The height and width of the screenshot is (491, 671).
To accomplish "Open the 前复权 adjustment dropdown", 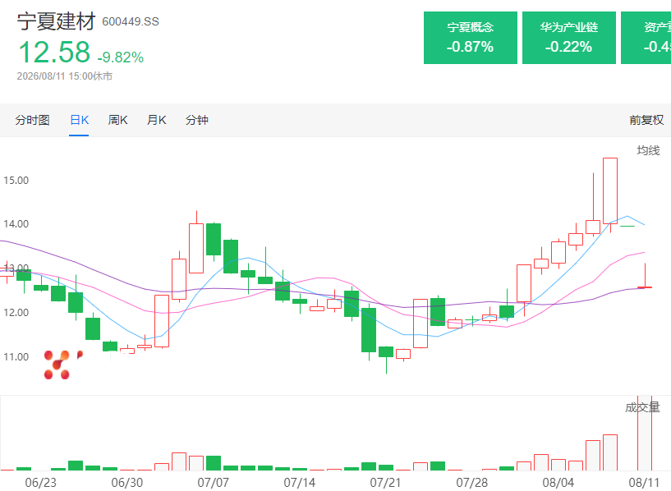I will coord(646,120).
